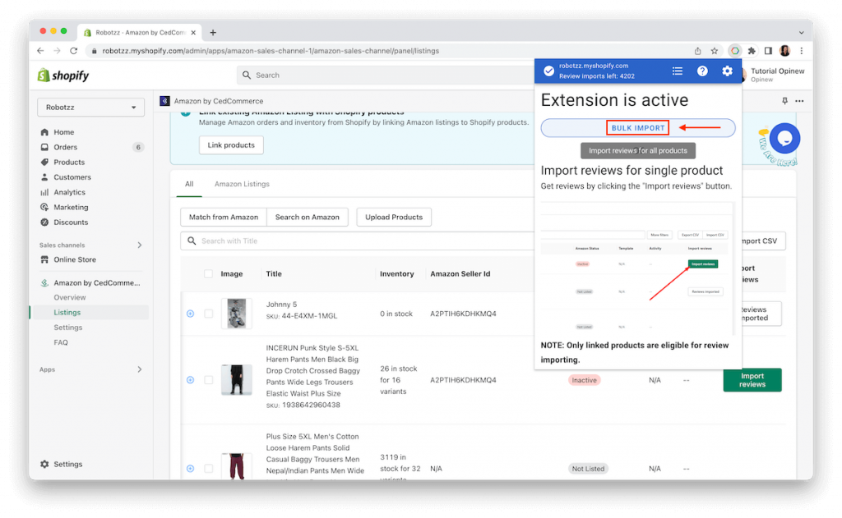Go to app Overview page

69,297
